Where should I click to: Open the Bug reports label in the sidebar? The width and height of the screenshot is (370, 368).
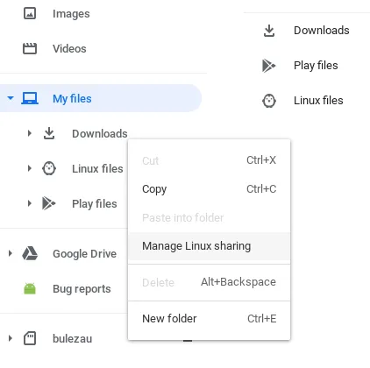[82, 289]
